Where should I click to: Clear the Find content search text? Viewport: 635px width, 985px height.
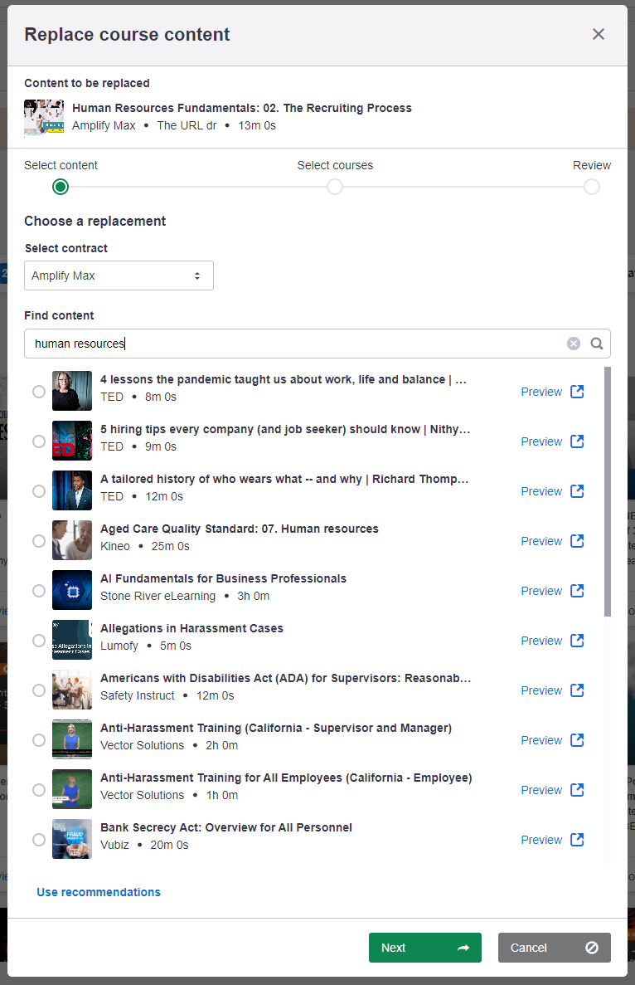click(574, 344)
